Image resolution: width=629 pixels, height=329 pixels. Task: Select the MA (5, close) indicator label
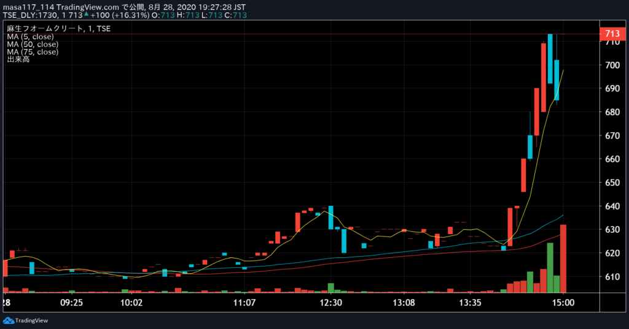(x=30, y=37)
